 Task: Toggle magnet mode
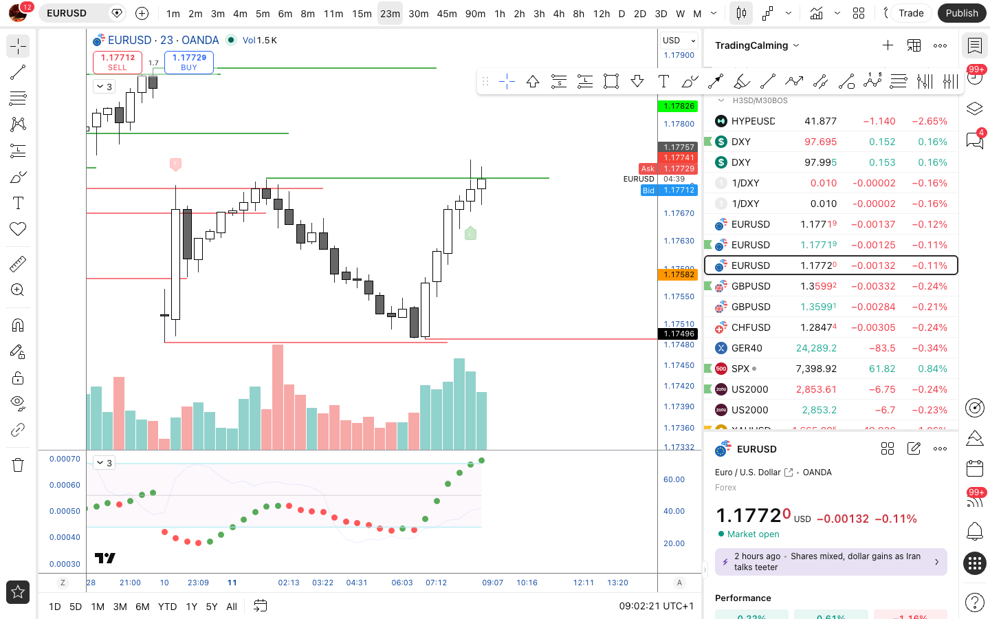(18, 325)
